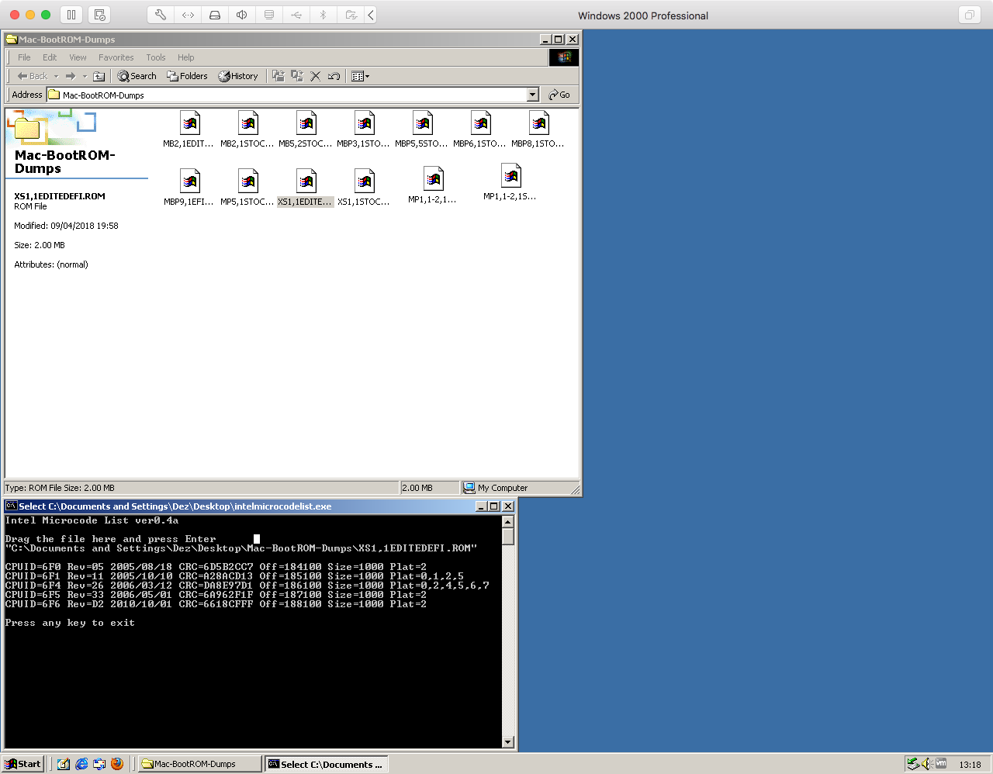993x774 pixels.
Task: Open the Views dropdown button
Action: click(x=360, y=76)
